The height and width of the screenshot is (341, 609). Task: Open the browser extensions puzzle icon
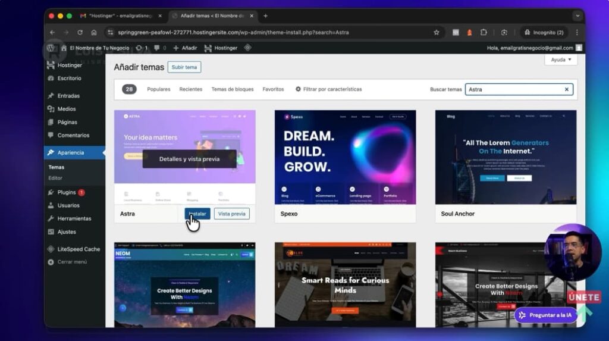coord(484,32)
